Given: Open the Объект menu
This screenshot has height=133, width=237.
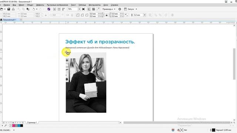Looking at the screenshot, I should 30,5.
